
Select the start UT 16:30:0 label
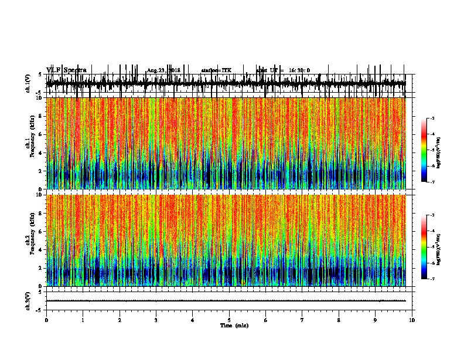283,70
